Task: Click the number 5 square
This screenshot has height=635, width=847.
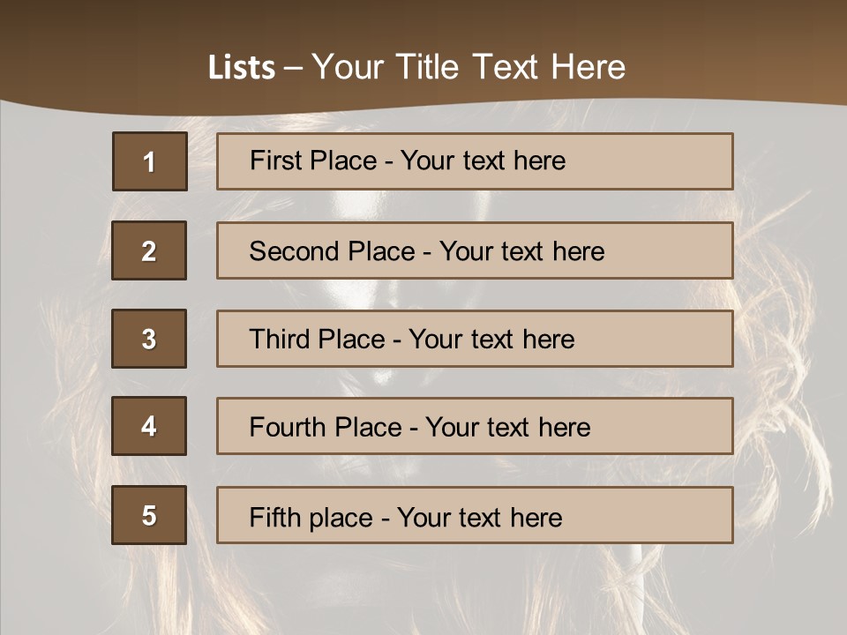Action: click(x=149, y=515)
